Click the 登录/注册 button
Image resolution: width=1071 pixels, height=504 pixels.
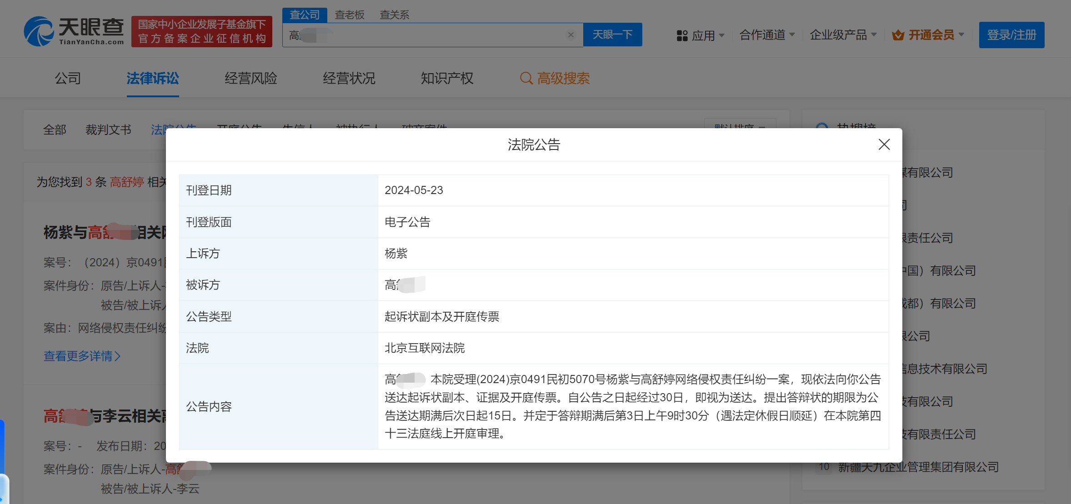coord(1011,35)
